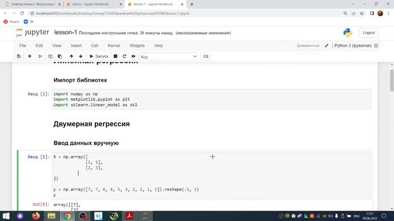The height and width of the screenshot is (221, 394).
Task: Restart kernel and run all cells icon
Action: (x=134, y=56)
